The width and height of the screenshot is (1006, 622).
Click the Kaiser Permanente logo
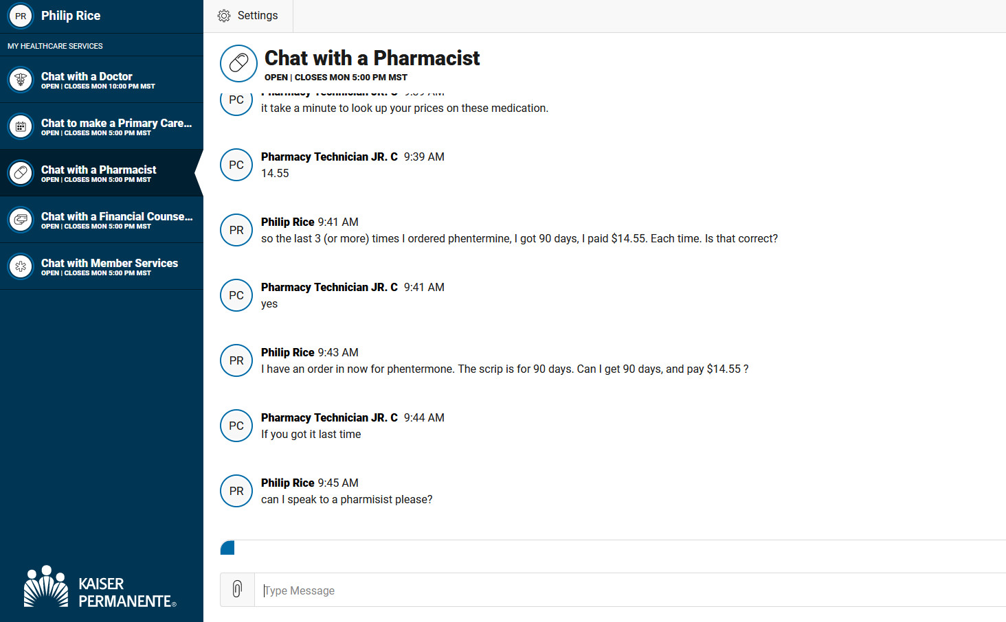(100, 587)
